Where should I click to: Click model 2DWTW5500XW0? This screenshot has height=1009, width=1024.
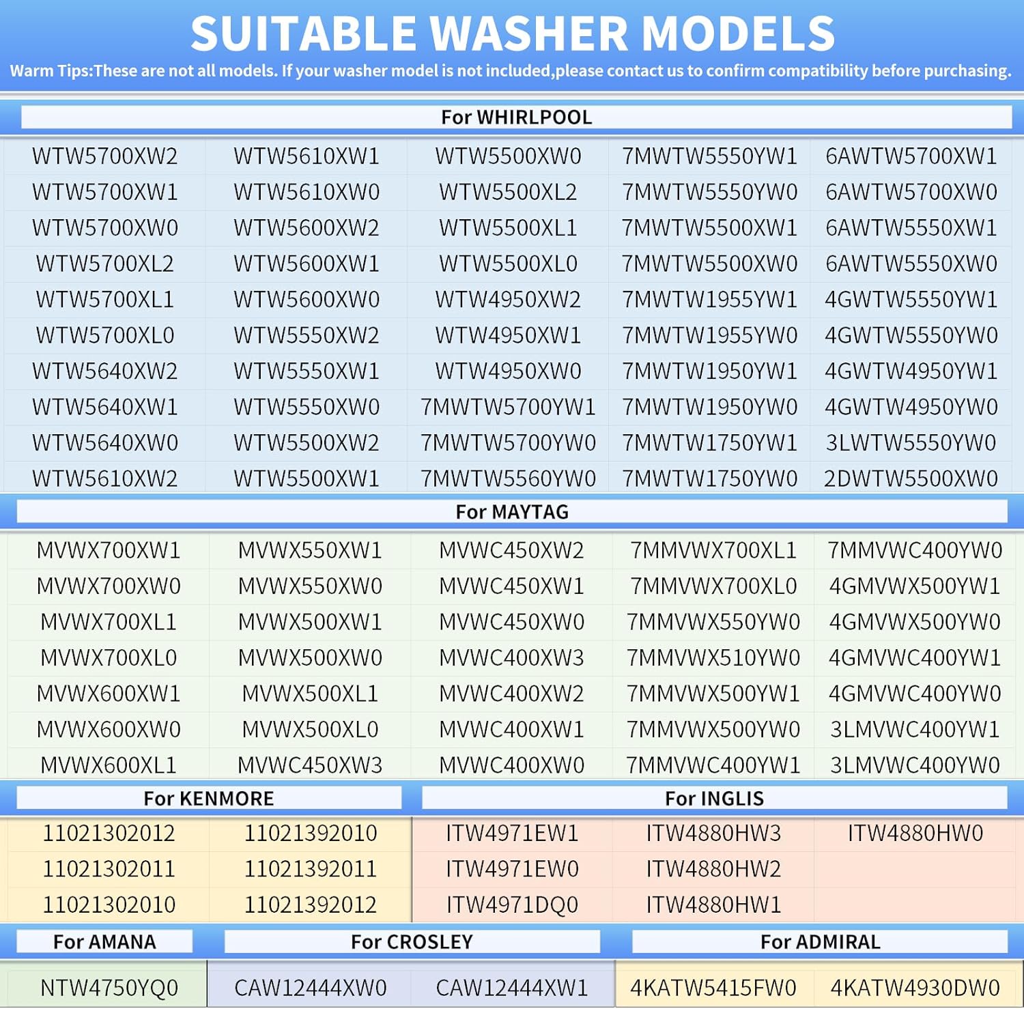tap(911, 479)
